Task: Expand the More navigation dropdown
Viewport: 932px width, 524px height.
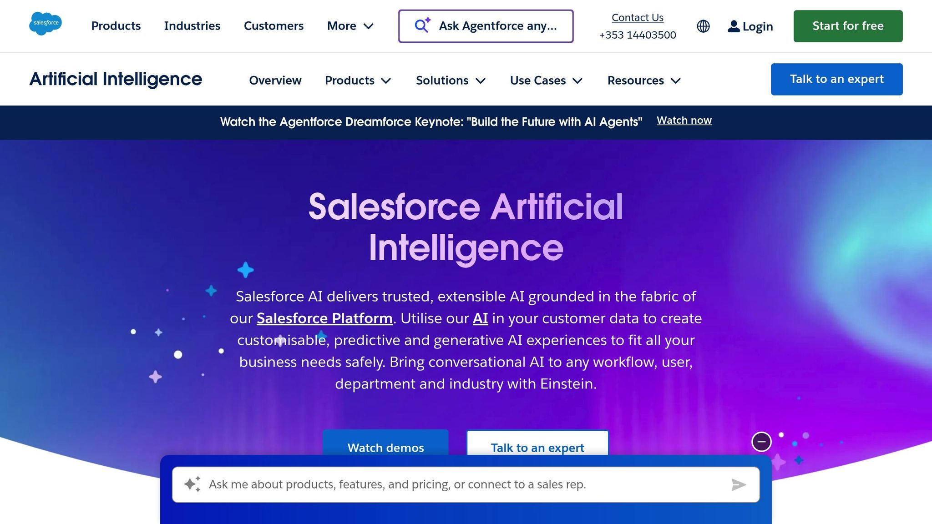Action: tap(350, 26)
